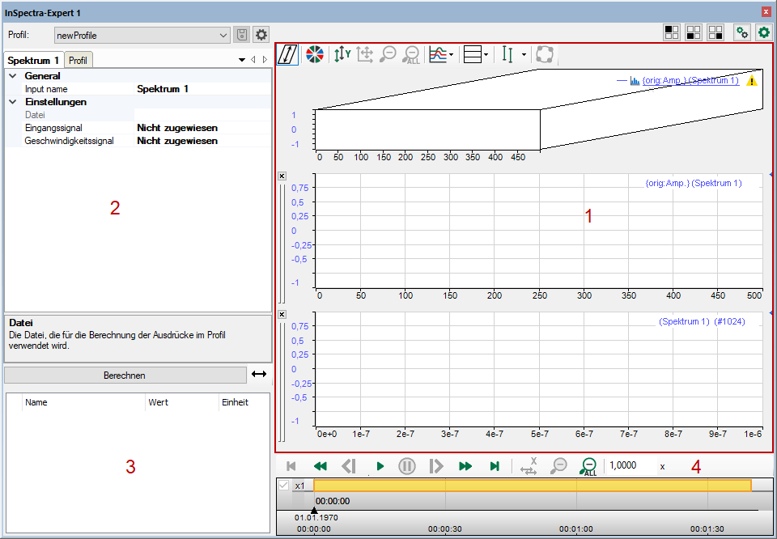This screenshot has width=777, height=539.
Task: Click the gray orbit/rotate view icon
Action: coord(544,54)
